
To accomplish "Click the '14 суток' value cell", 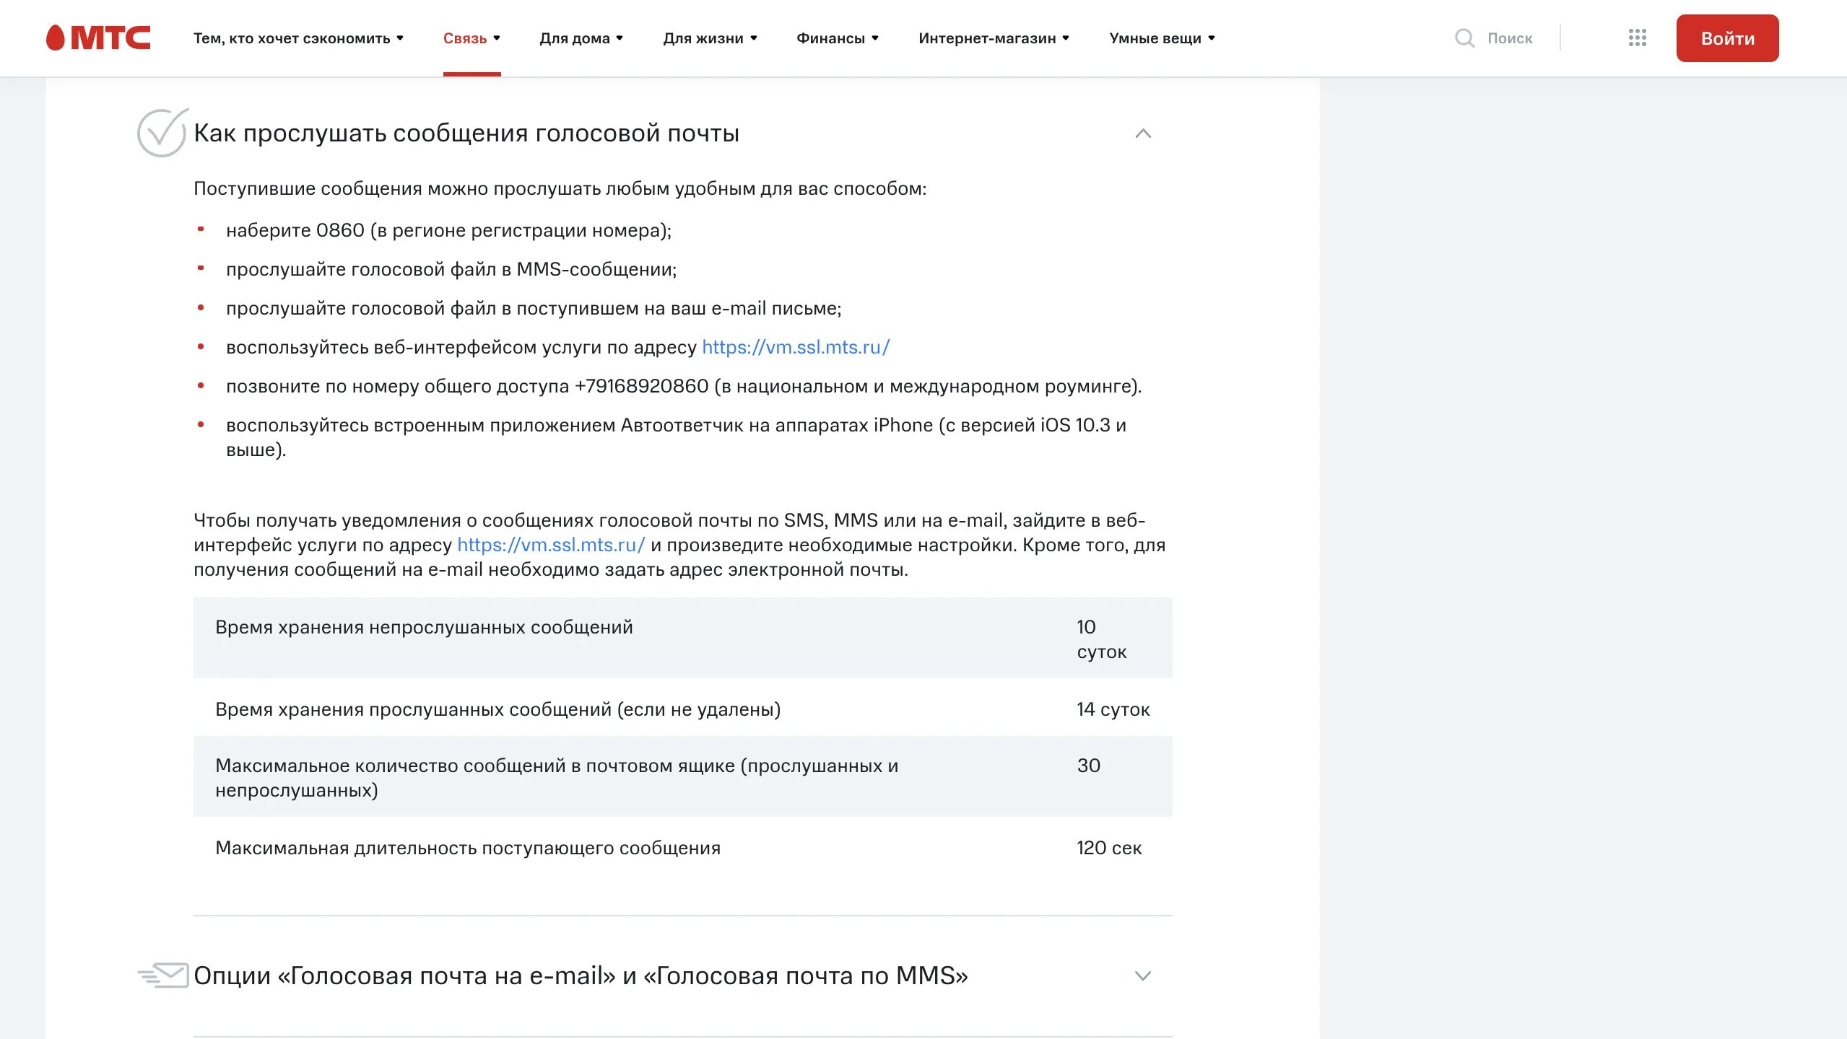I will pos(1113,709).
